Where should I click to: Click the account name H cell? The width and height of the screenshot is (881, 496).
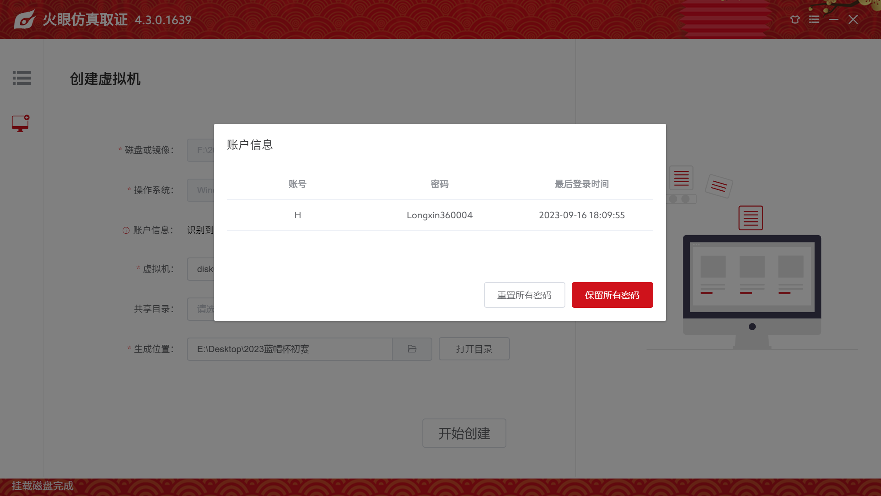(x=298, y=215)
